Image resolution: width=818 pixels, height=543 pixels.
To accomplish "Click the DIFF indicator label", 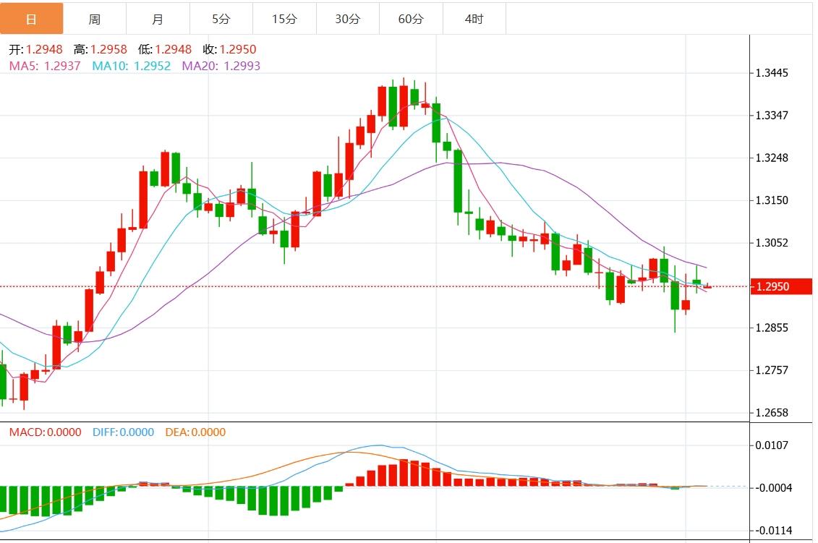I will [x=123, y=432].
